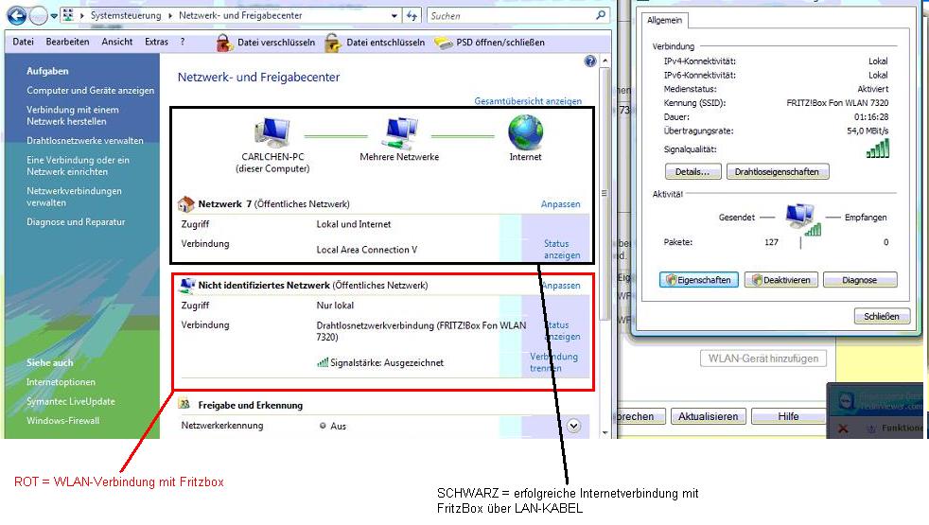Screen dimensions: 929x525
Task: Click into the Suchen search field
Action: click(x=509, y=16)
